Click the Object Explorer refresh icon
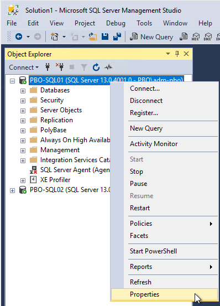 (x=96, y=68)
